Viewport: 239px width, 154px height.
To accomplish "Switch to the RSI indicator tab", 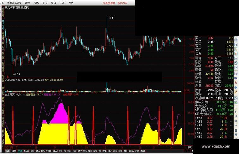I will (x=95, y=151).
